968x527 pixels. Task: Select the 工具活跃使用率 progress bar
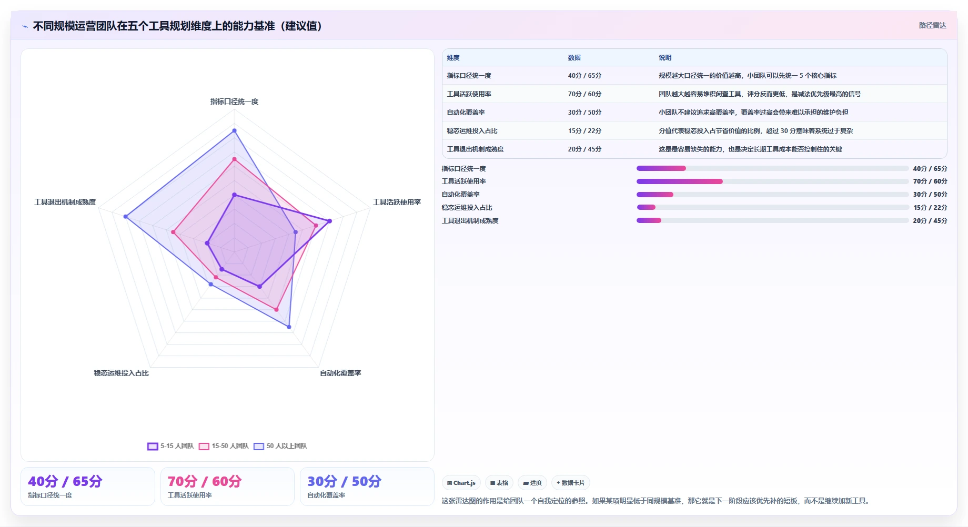click(772, 181)
